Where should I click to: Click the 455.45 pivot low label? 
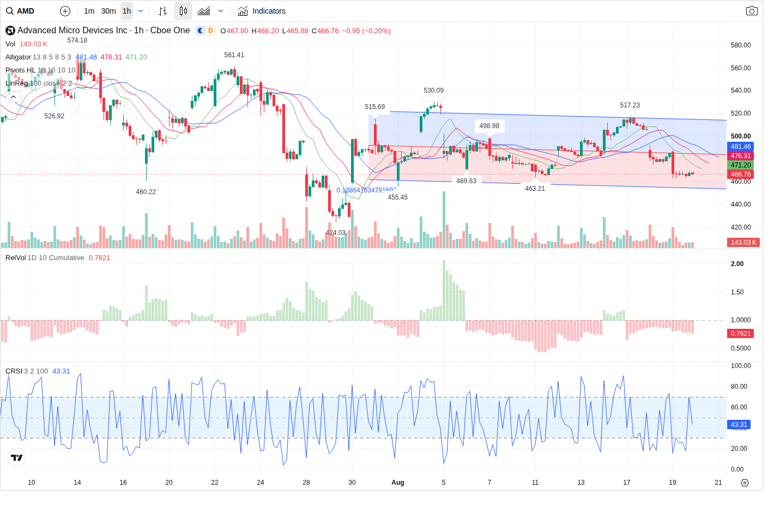(x=397, y=197)
